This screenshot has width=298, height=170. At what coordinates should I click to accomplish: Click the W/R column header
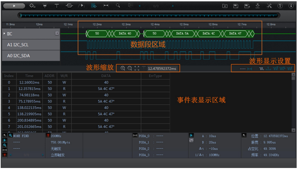(64, 76)
